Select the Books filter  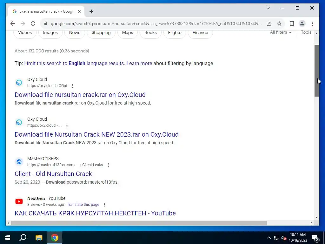pos(150,33)
